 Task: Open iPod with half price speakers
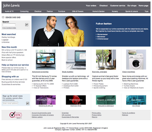pos(13,52)
